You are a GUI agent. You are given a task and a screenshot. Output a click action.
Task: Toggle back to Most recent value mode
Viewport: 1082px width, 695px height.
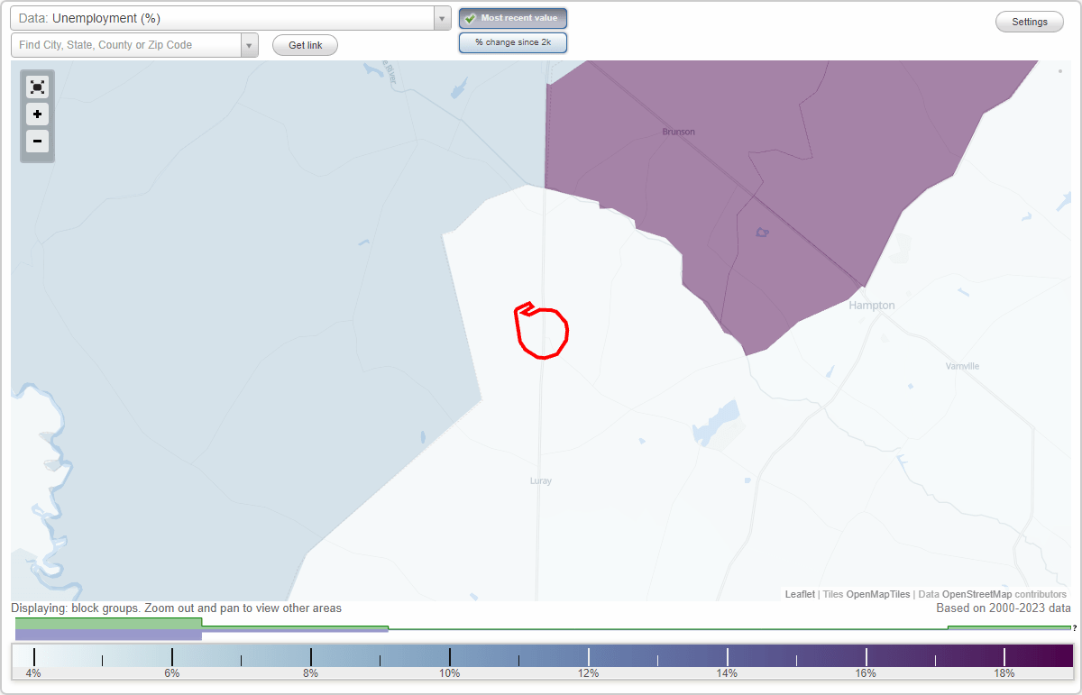[513, 18]
